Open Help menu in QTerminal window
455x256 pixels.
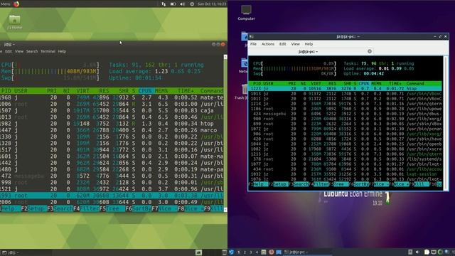[309, 44]
